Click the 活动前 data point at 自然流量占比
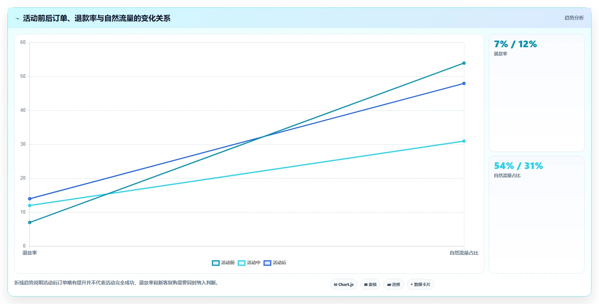 [464, 63]
